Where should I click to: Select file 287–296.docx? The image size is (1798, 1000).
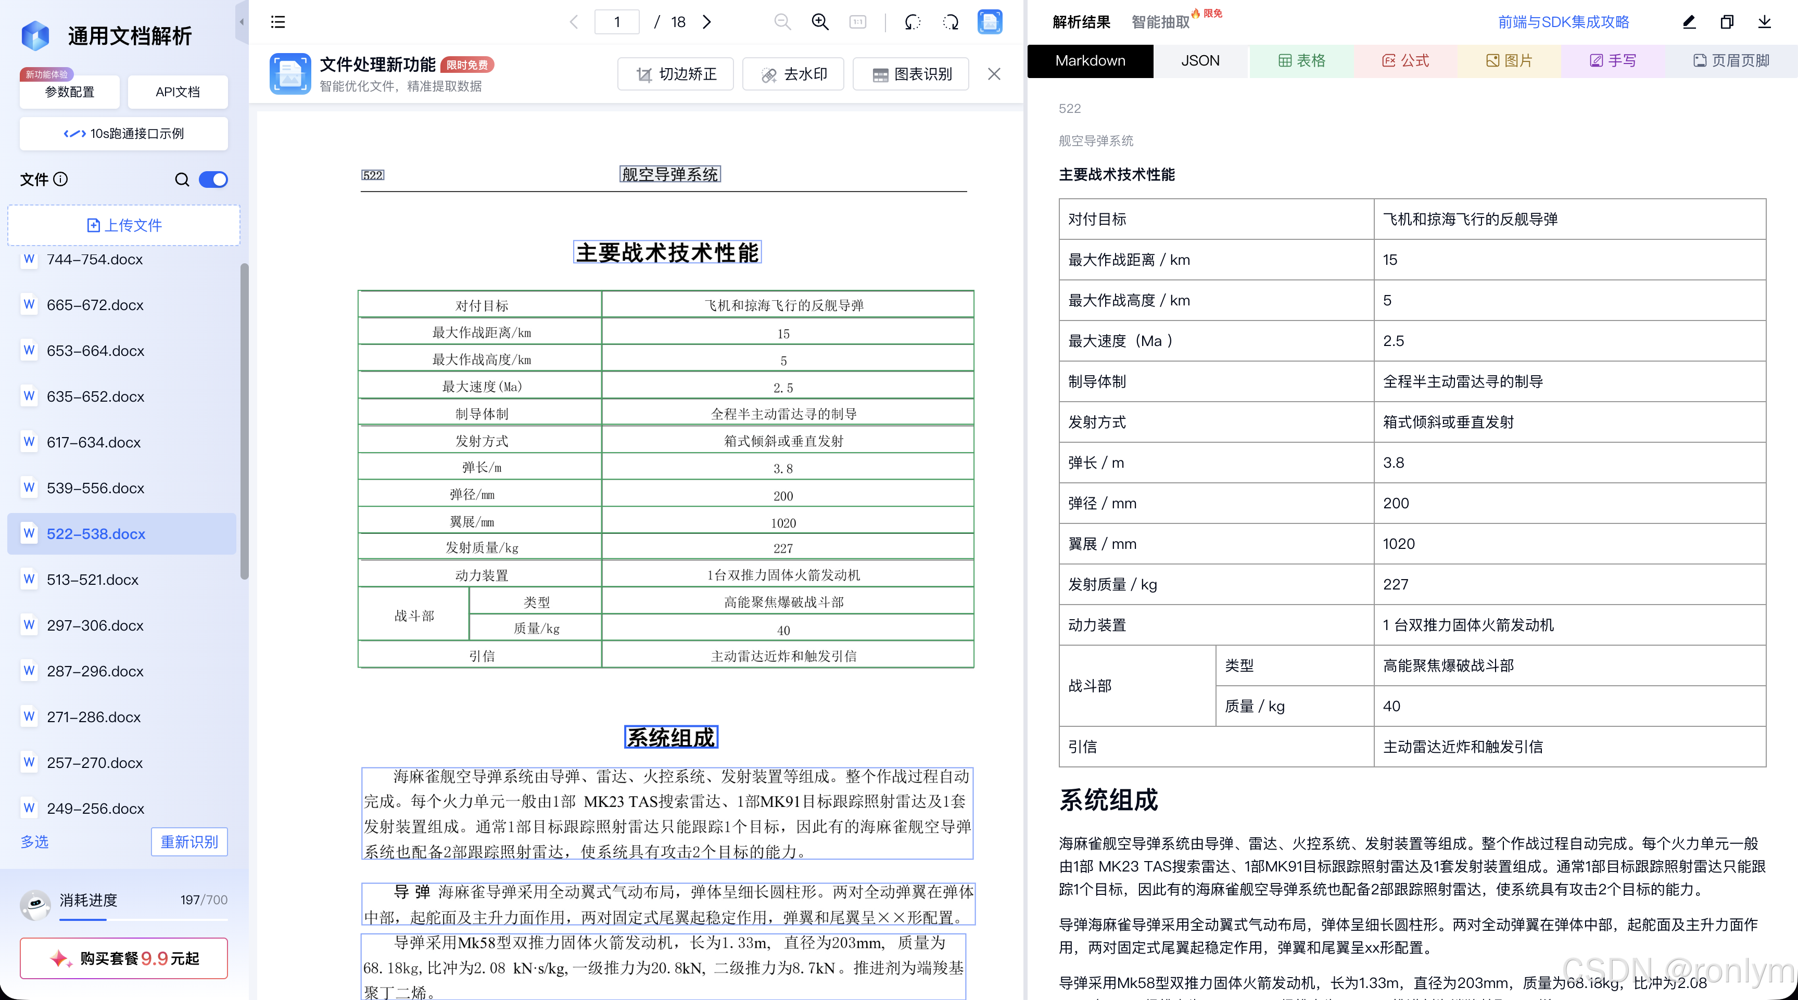click(x=122, y=671)
